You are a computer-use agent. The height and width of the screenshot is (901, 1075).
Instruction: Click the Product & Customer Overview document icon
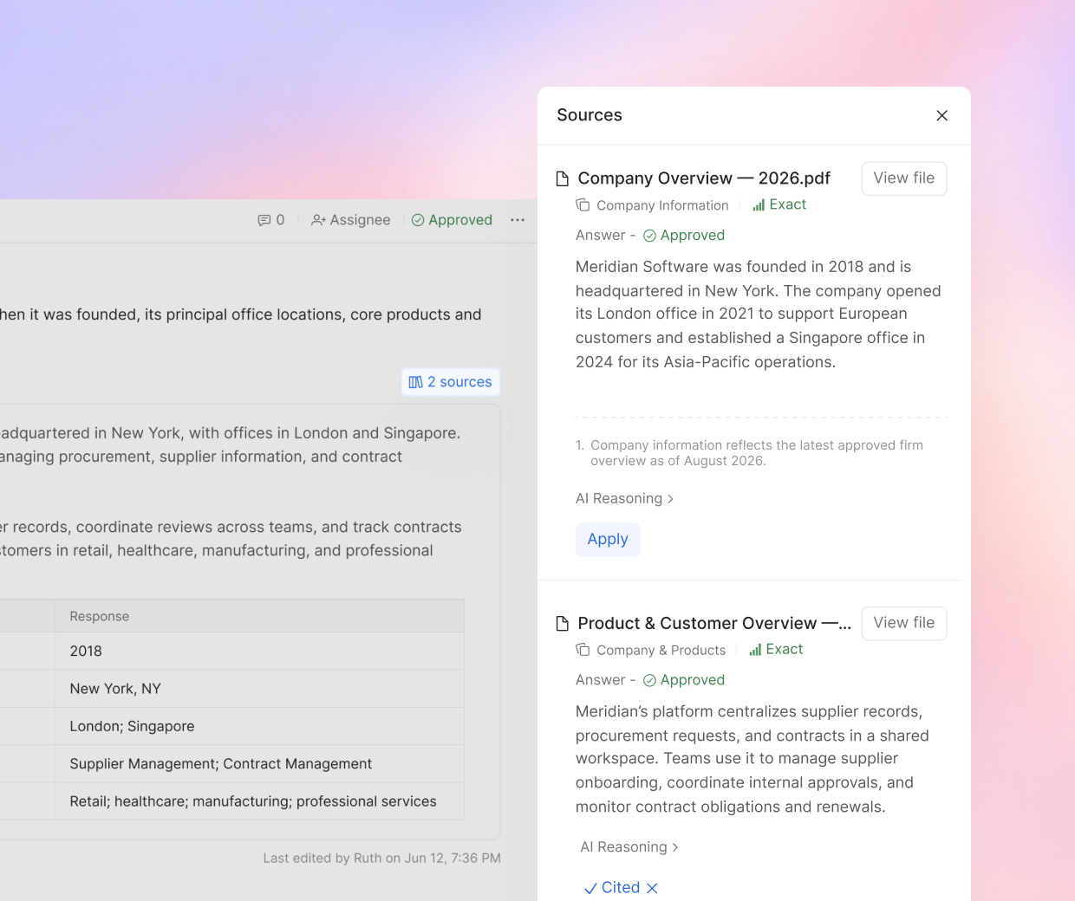click(x=562, y=623)
